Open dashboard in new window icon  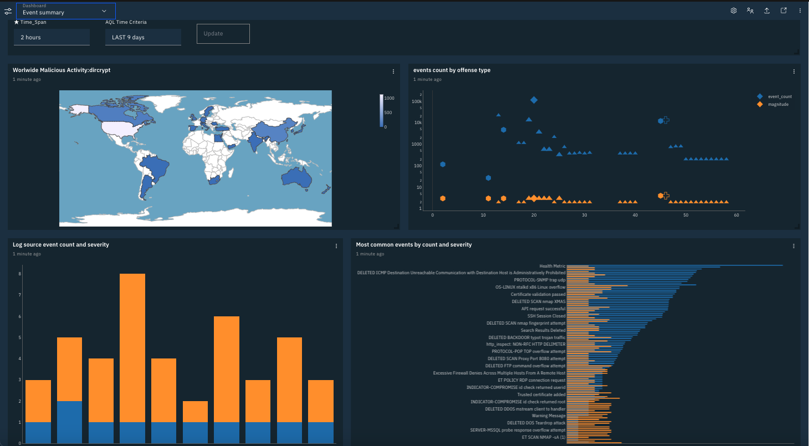coord(783,10)
